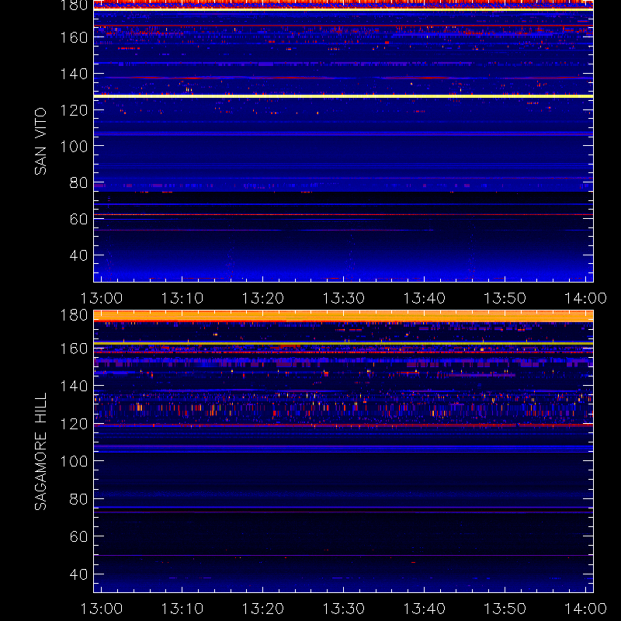Screen dimensions: 621x621
Task: Select the 80 label on Sagamore Hill axis
Action: pos(78,499)
